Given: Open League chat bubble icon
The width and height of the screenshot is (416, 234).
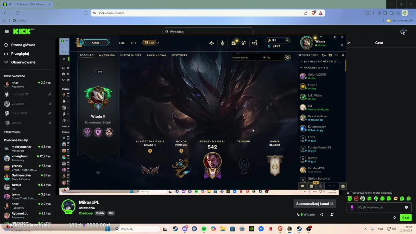Looking at the screenshot, I should pyautogui.click(x=302, y=186).
